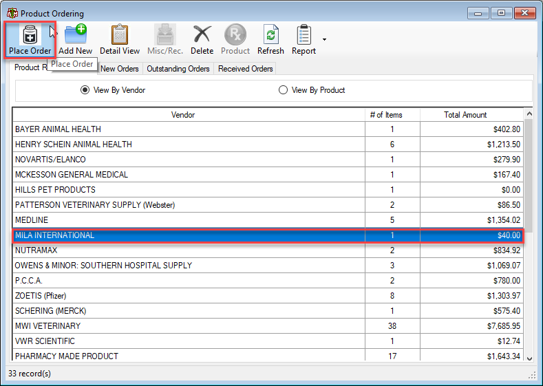Viewport: 543px width, 386px height.
Task: Switch to the Received Orders tab
Action: (x=245, y=69)
